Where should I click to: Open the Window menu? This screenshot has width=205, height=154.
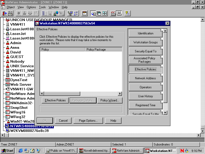coord(54,7)
